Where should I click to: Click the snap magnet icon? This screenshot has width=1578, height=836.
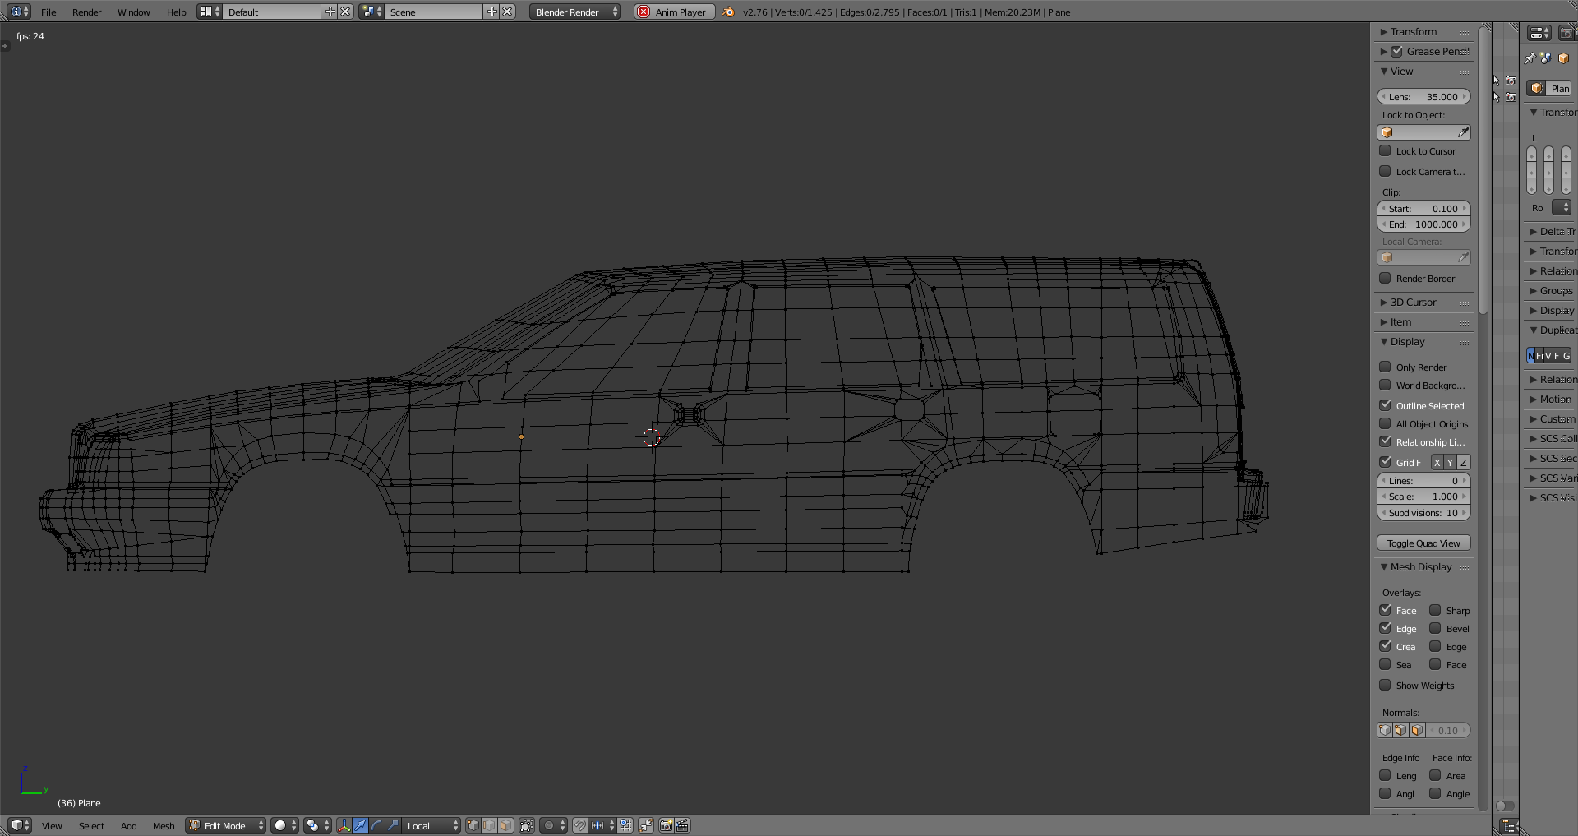[580, 825]
